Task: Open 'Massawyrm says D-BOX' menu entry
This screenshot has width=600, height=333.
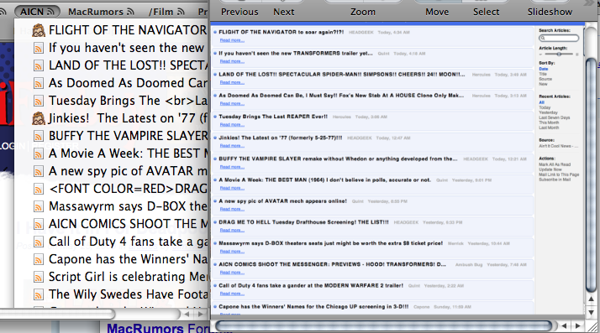Action: [x=112, y=206]
